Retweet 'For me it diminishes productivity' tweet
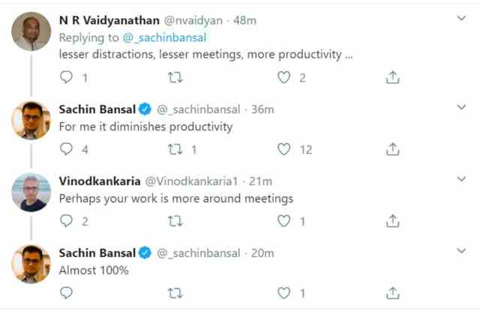The image size is (480, 314). click(175, 149)
